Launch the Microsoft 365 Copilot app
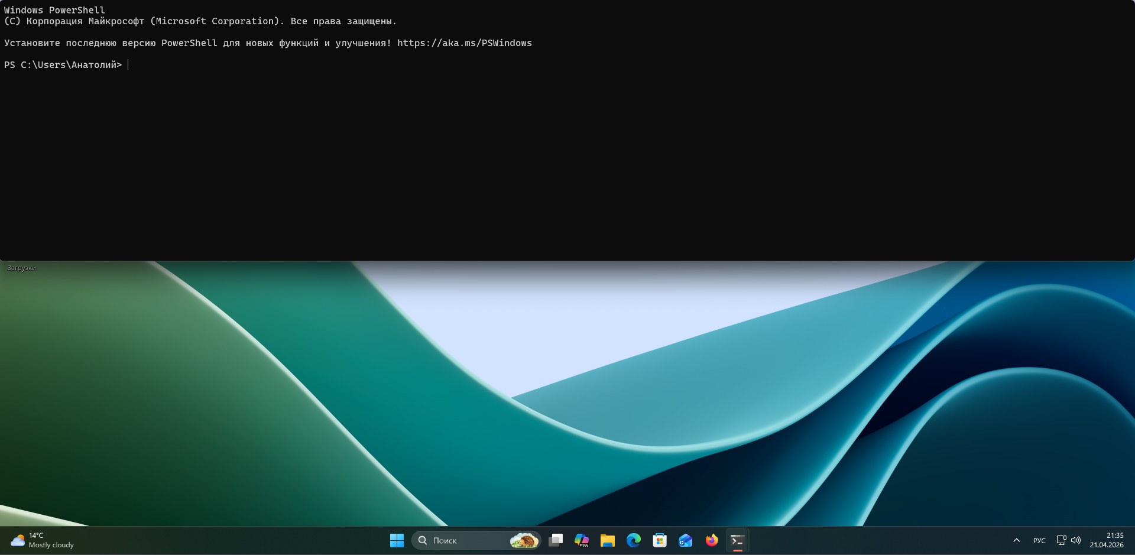The height and width of the screenshot is (555, 1135). click(x=582, y=540)
